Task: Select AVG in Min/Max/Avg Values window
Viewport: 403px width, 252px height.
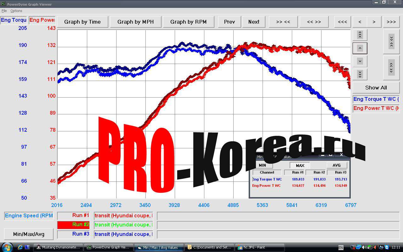Action: [337, 165]
